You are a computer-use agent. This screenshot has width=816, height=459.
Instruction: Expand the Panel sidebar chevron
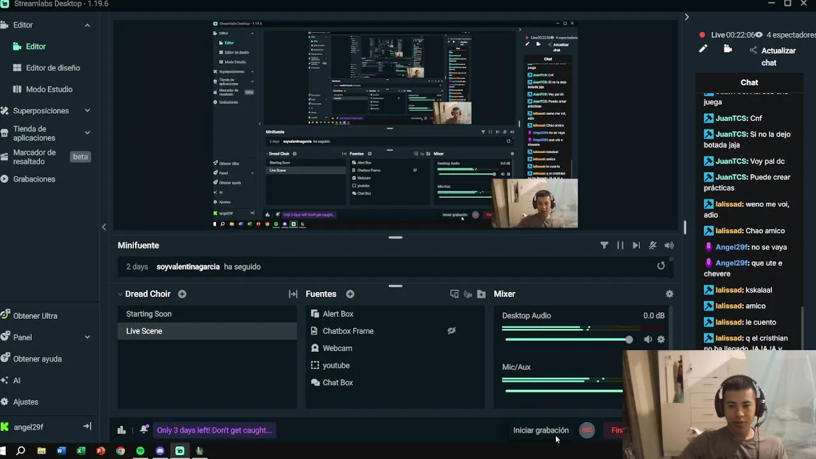click(x=87, y=337)
